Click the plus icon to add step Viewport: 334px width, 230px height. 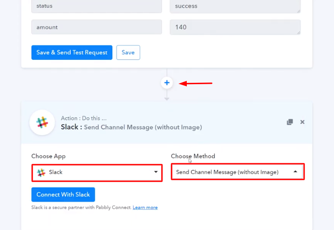pos(167,83)
